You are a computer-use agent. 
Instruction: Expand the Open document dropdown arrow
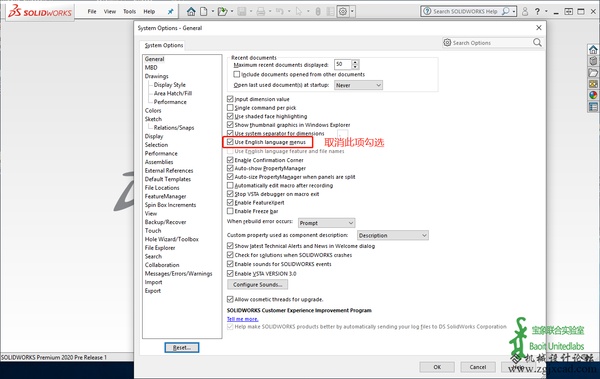(x=232, y=11)
